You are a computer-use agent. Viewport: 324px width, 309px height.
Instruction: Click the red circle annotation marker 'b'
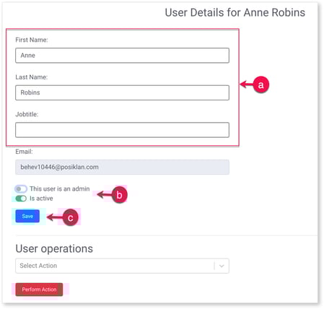pos(119,195)
